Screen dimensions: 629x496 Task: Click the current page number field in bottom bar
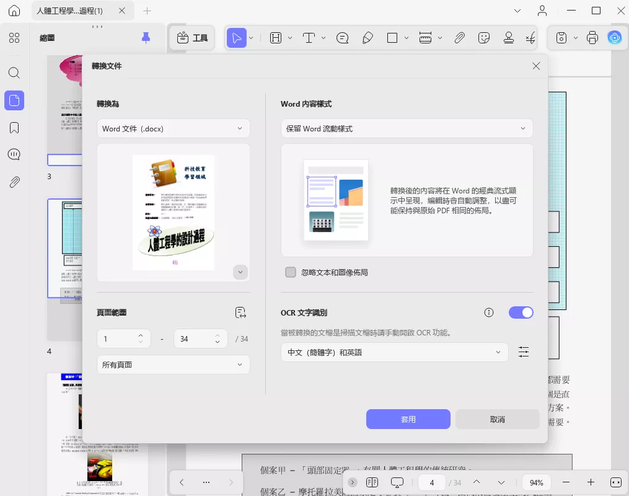point(432,482)
